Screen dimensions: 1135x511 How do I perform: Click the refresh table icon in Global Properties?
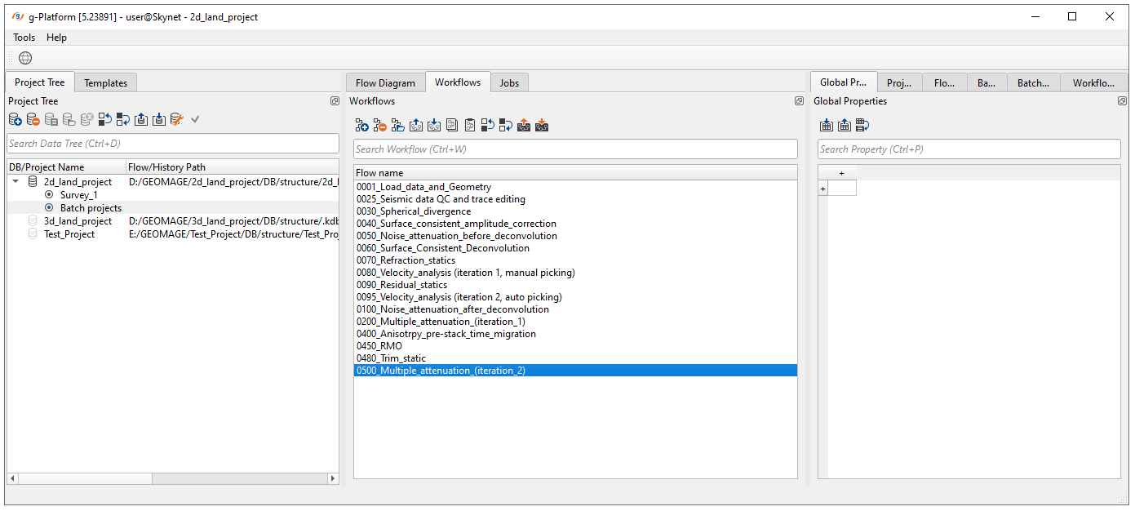[x=862, y=126]
